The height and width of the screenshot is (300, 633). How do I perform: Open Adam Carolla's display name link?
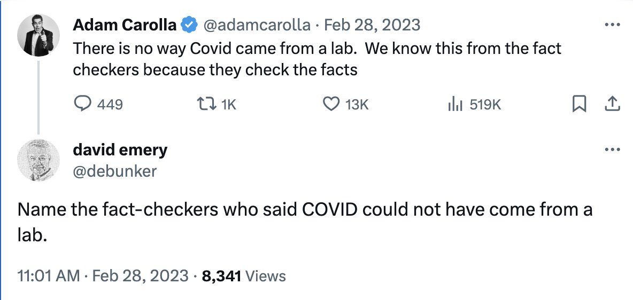point(125,25)
